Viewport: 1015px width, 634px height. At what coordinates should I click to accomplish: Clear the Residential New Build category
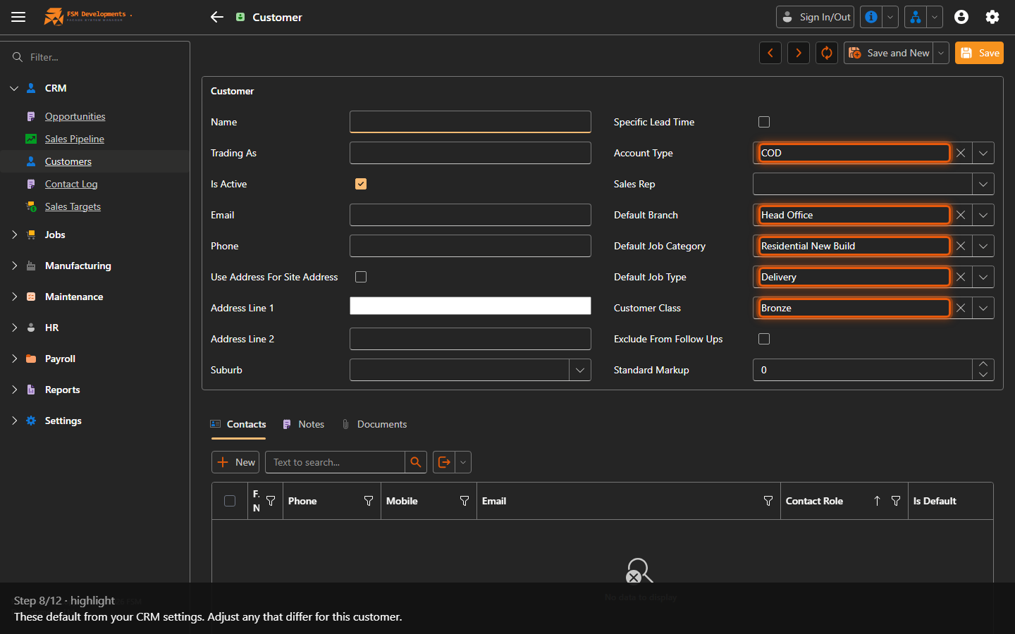961,246
